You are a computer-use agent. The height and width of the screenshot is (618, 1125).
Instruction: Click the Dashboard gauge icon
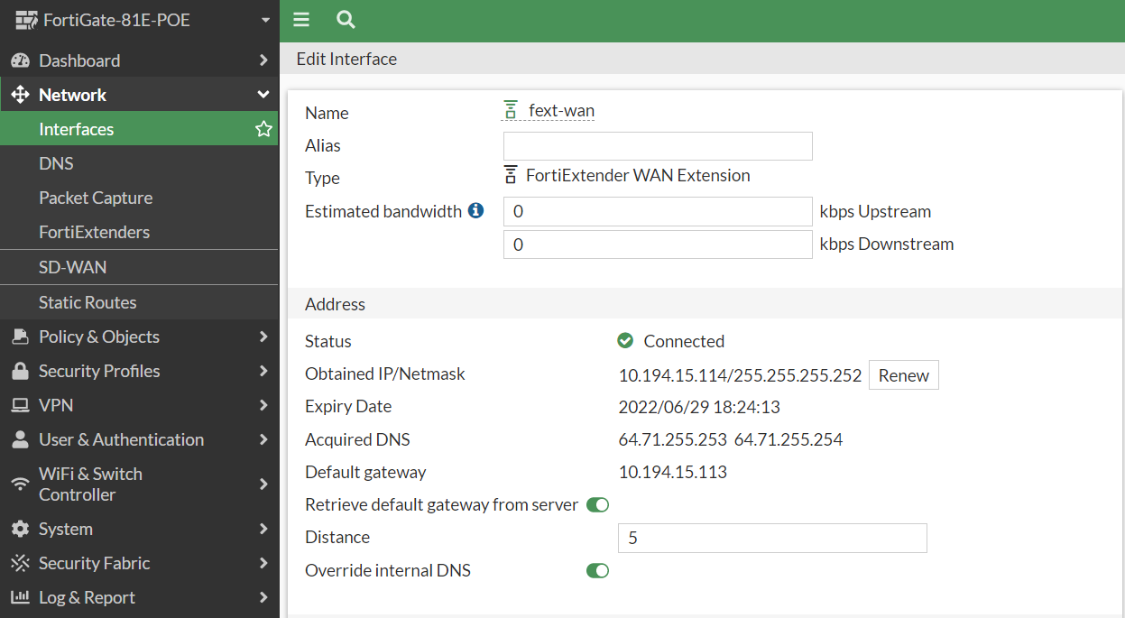tap(20, 60)
